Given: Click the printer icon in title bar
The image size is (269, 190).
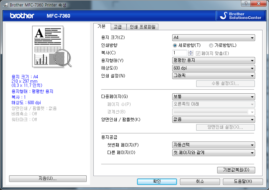Looking at the screenshot, I should (5, 5).
